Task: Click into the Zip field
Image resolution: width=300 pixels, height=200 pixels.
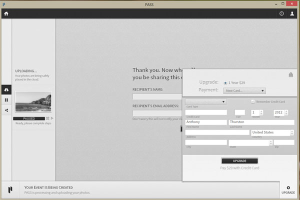Action: click(284, 142)
